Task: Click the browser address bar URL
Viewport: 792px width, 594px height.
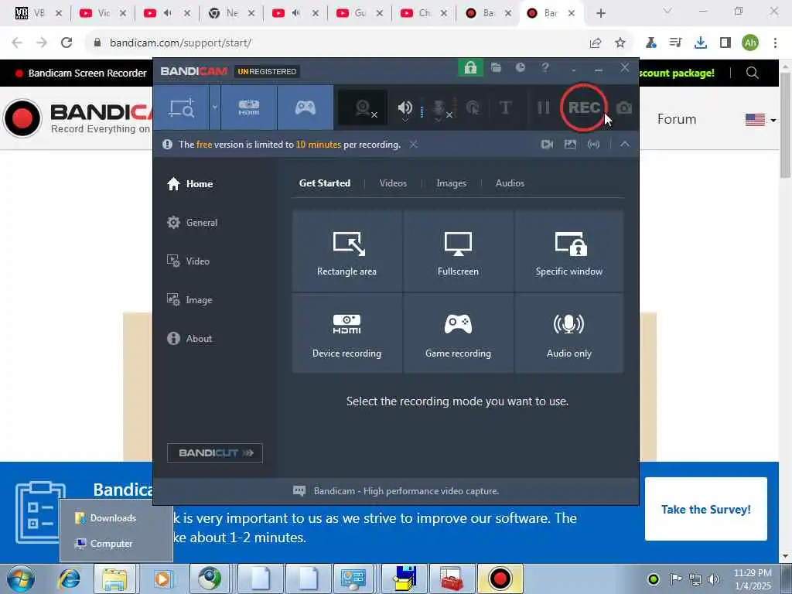Action: [180, 43]
